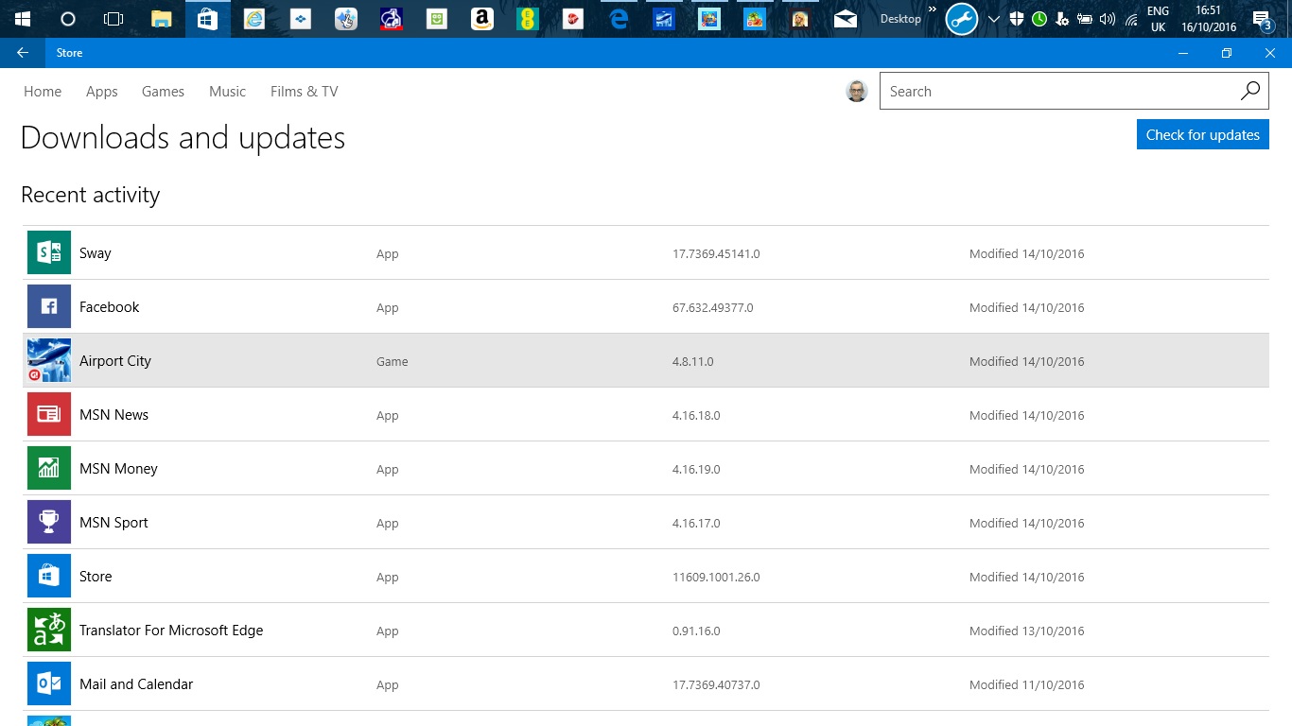Click version 67.632.49377.0 in Facebook row
The image size is (1292, 726).
[713, 308]
